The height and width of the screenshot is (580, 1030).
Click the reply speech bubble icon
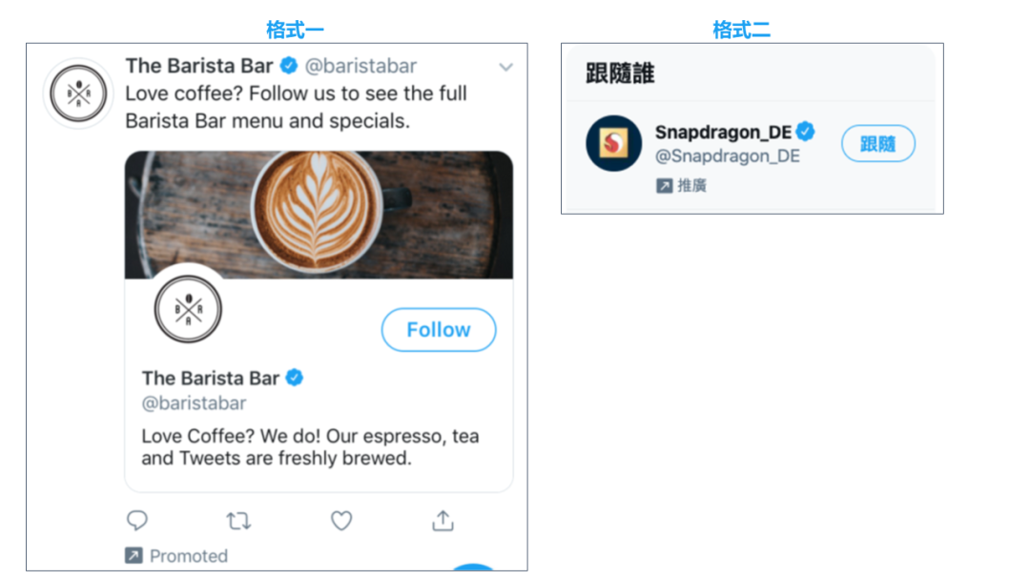136,520
